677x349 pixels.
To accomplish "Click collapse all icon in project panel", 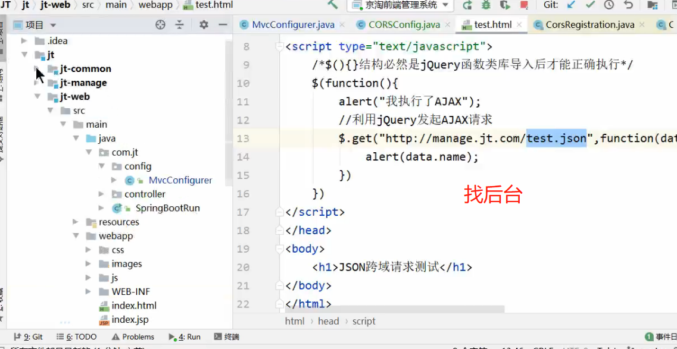I will tap(180, 24).
